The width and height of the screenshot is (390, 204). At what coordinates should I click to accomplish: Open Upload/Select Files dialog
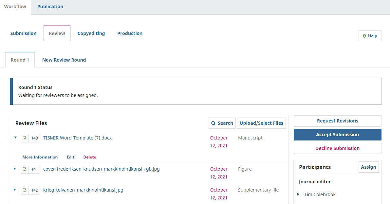coord(261,123)
